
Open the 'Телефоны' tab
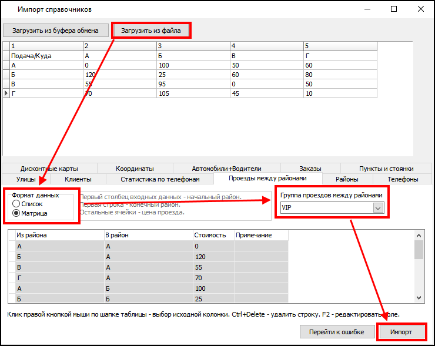tap(403, 179)
